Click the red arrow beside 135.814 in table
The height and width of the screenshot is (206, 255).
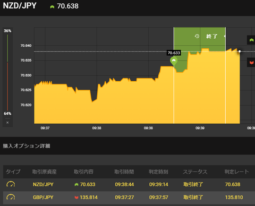tap(76, 198)
